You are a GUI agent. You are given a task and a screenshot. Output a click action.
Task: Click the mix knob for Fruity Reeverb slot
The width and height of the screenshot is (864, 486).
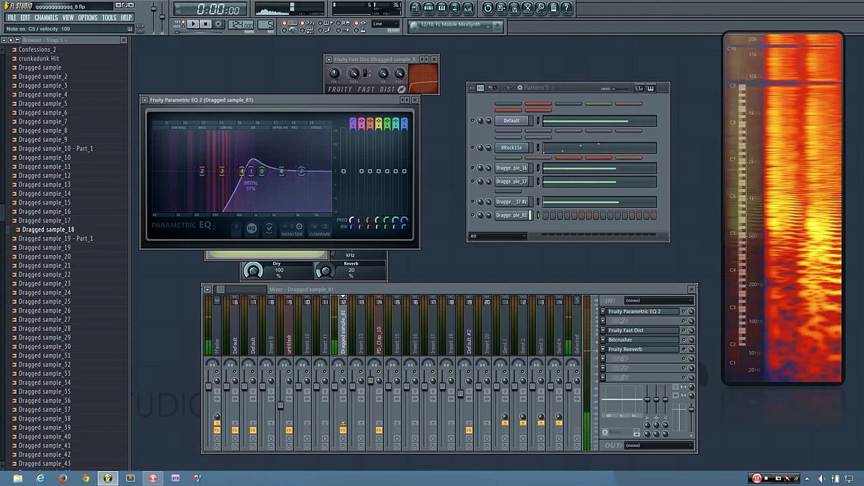click(x=691, y=350)
